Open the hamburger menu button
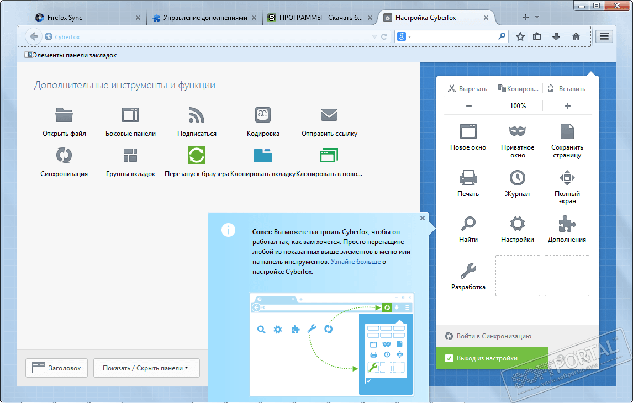Viewport: 633px width, 403px height. (604, 36)
